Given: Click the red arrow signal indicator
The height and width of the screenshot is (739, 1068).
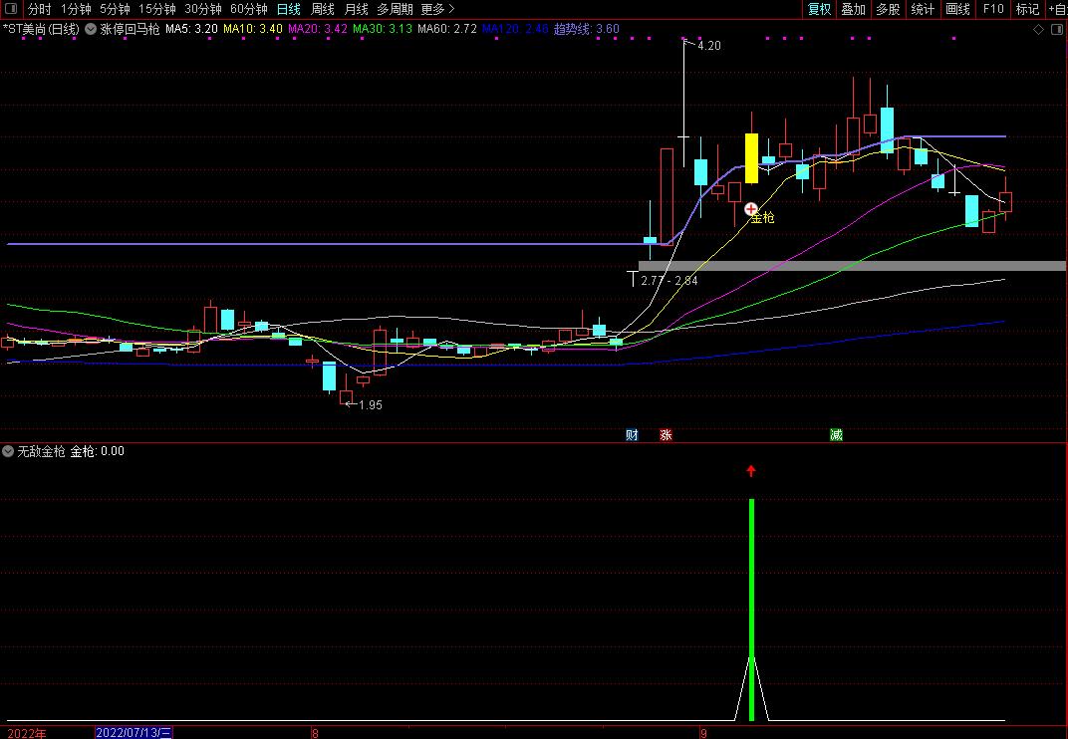Looking at the screenshot, I should (751, 471).
